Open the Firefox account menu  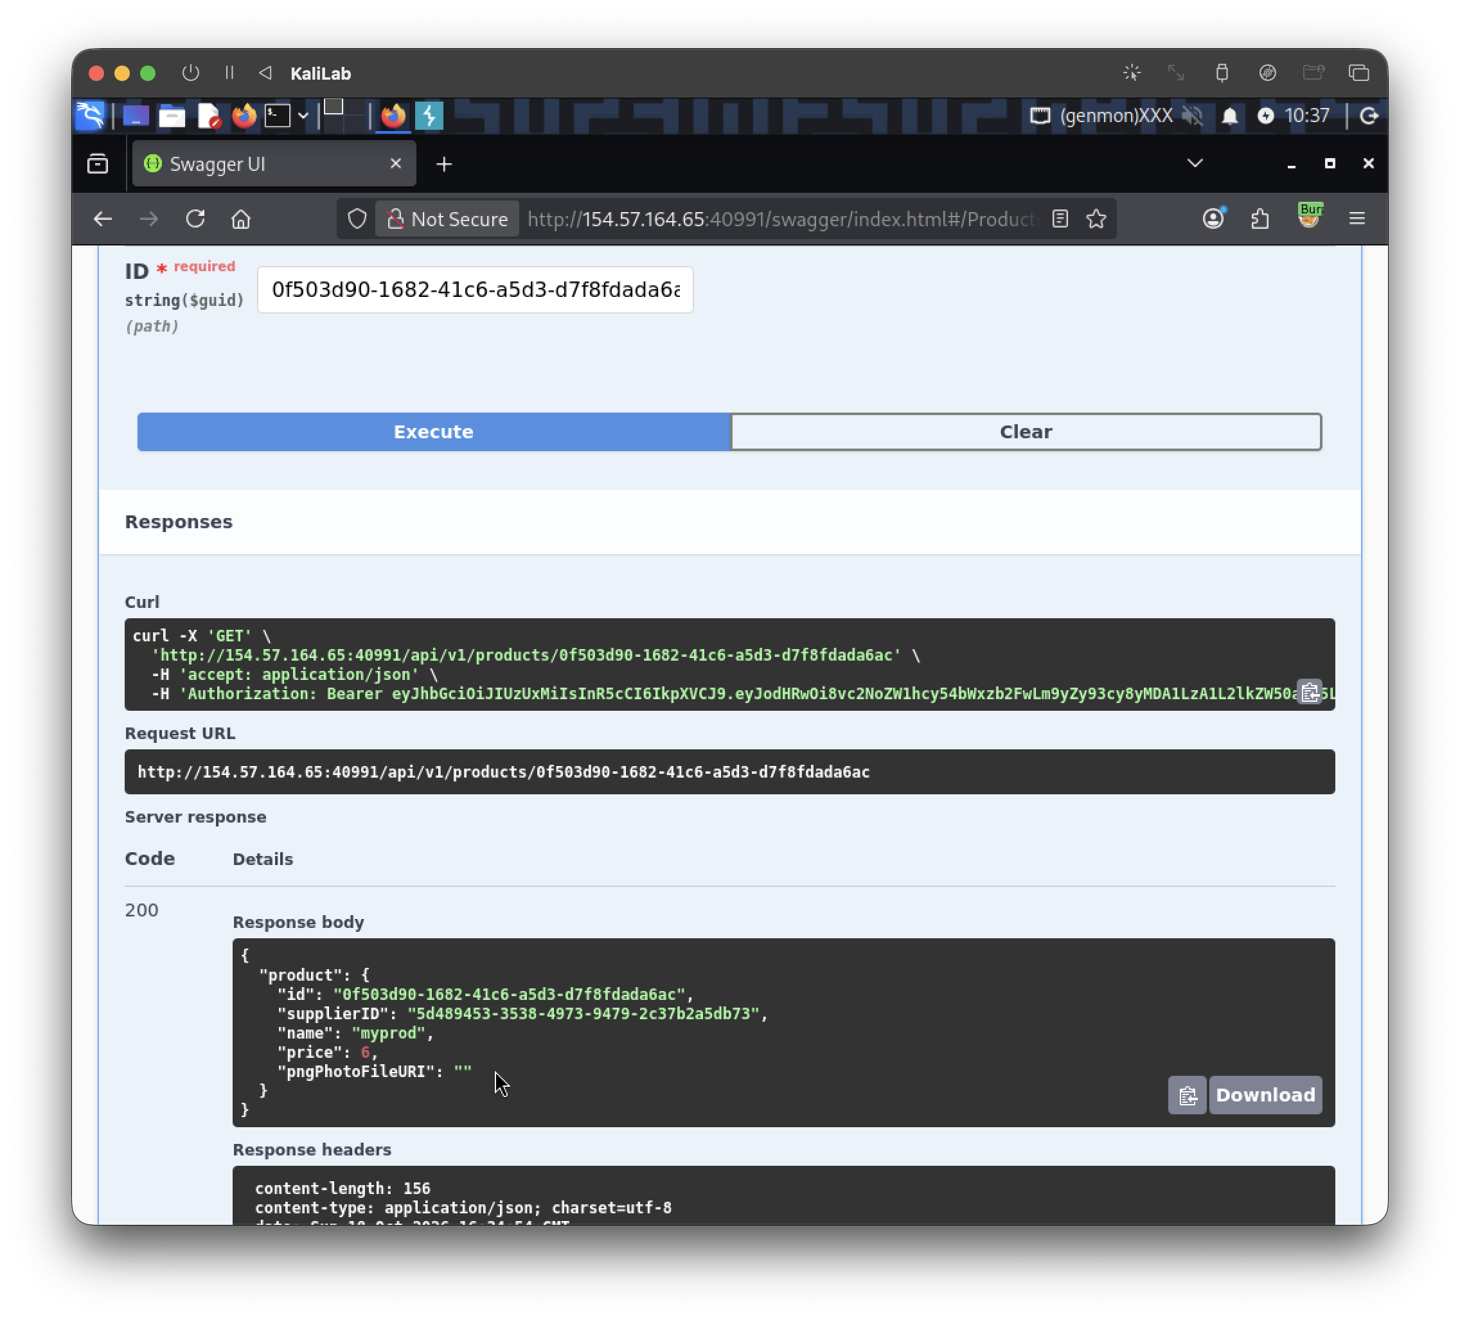coord(1213,219)
